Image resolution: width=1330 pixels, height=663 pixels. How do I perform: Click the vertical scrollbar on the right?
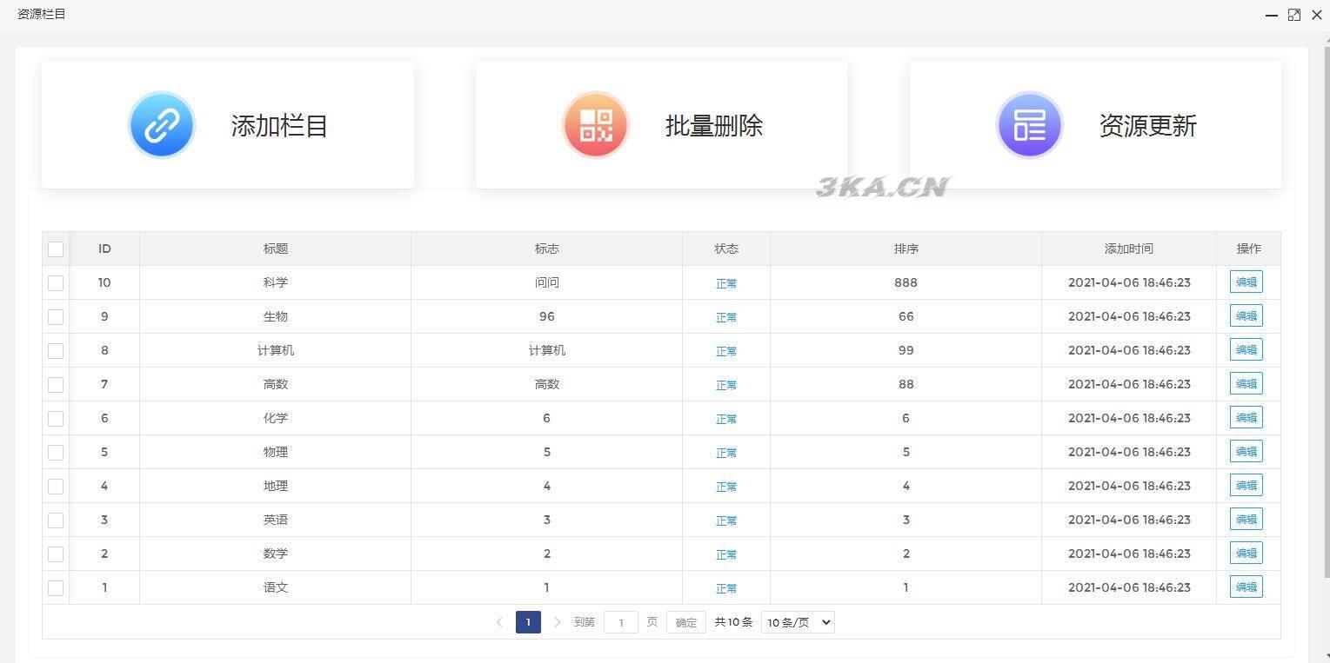(1325, 313)
